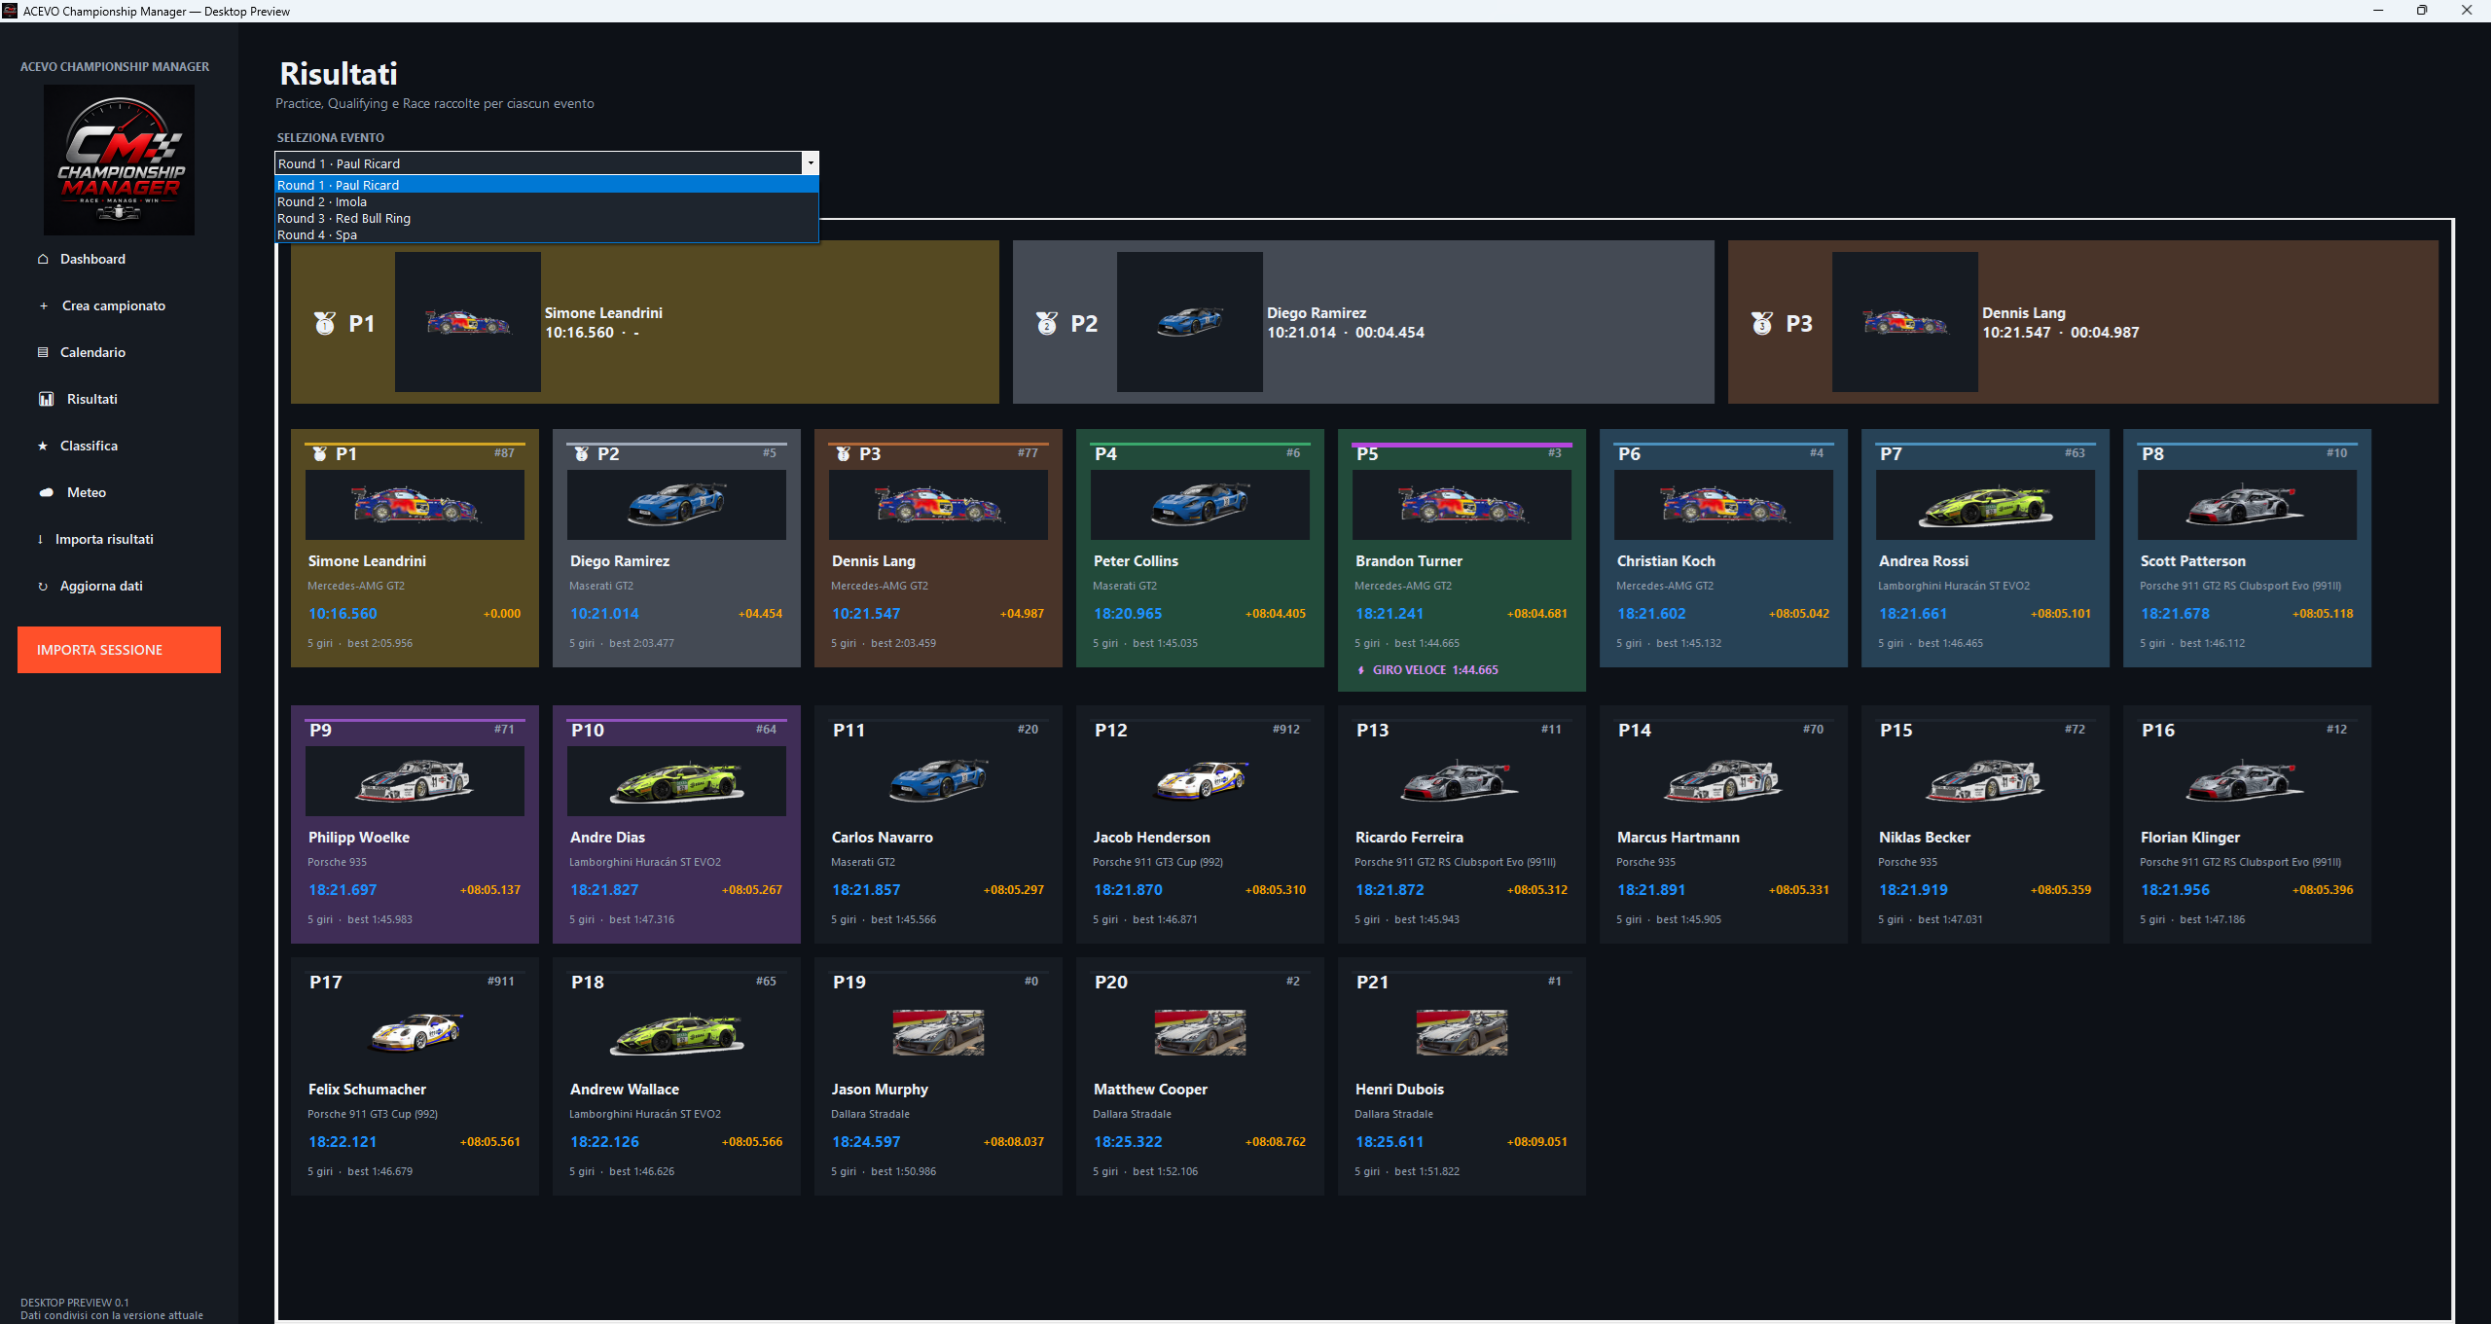Click Felix Schumacher's Porsche car image
The image size is (2491, 1324).
point(415,1033)
